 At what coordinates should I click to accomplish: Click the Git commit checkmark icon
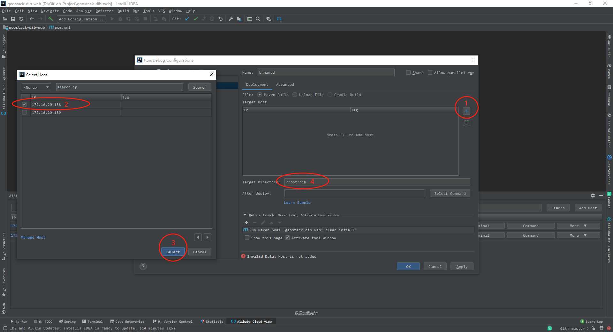(195, 19)
